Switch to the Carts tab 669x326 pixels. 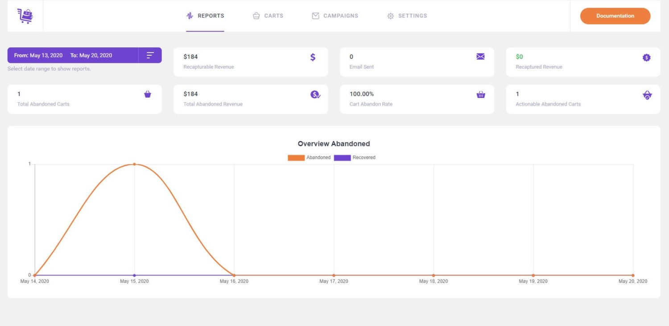click(x=268, y=16)
